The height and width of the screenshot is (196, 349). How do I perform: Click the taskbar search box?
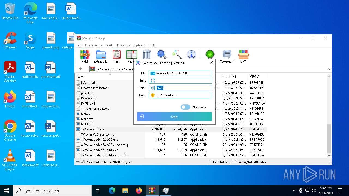(52, 191)
